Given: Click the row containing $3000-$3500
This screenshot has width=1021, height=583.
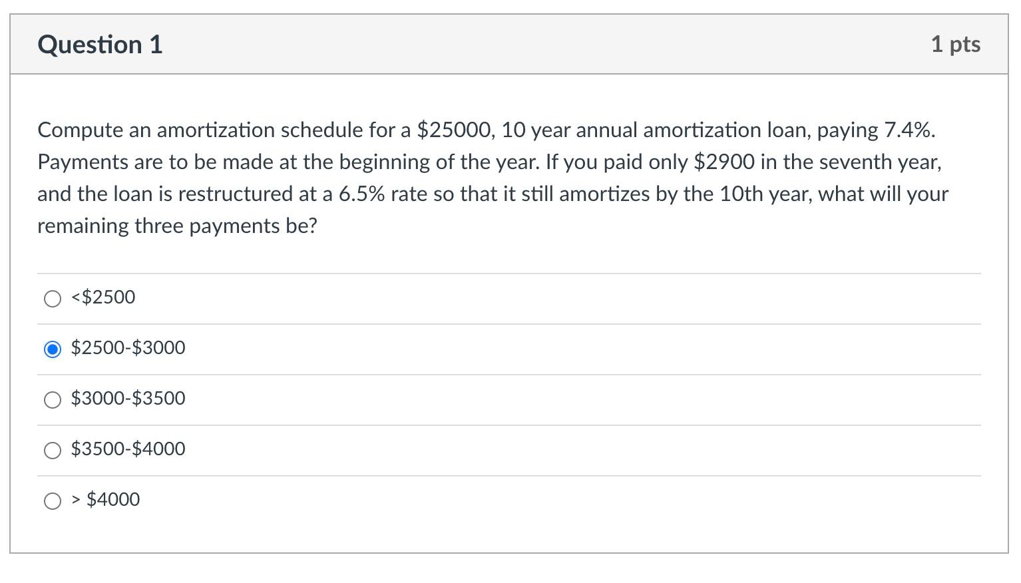Looking at the screenshot, I should pyautogui.click(x=333, y=399).
